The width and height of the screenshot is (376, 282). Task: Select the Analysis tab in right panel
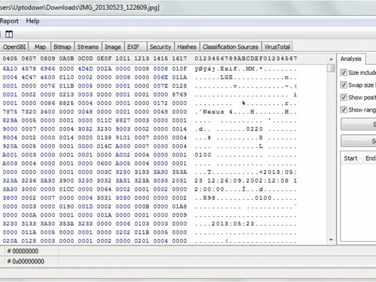[x=351, y=59]
